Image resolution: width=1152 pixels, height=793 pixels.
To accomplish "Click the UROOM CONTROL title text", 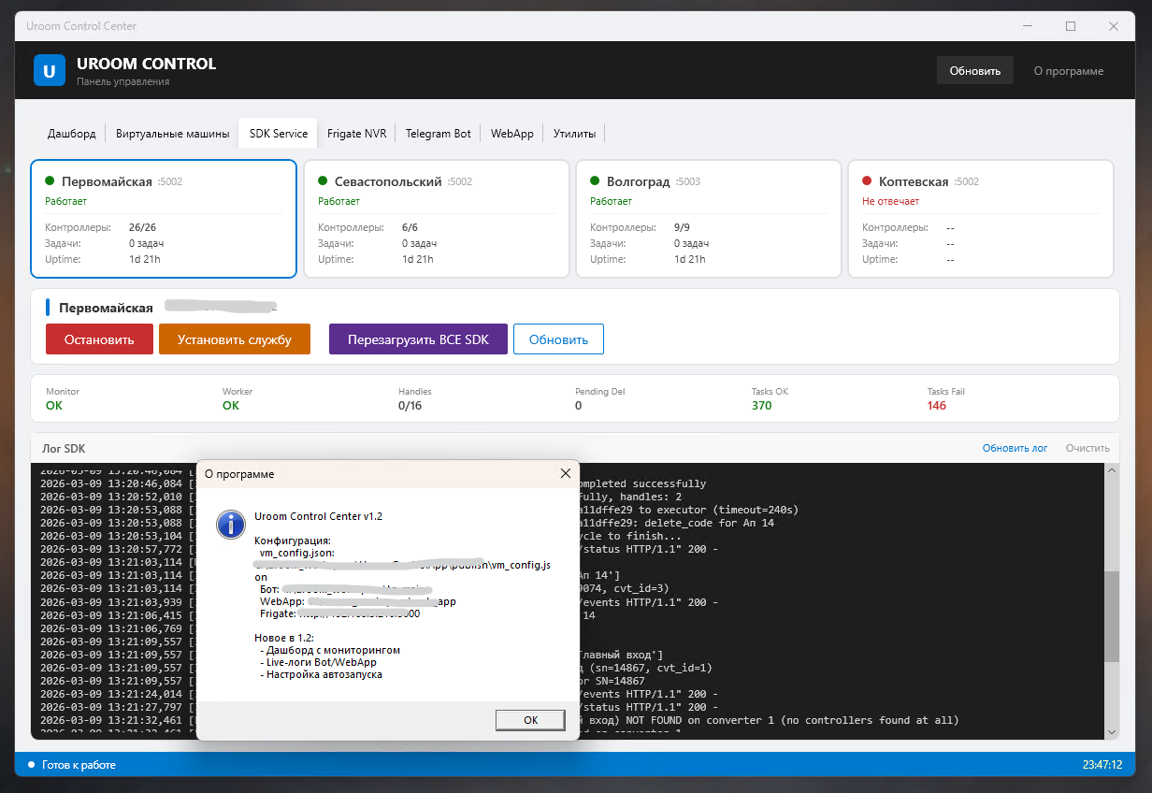I will coord(146,65).
